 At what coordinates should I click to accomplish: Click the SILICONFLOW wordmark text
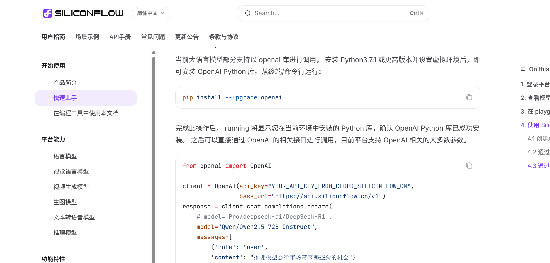click(89, 13)
